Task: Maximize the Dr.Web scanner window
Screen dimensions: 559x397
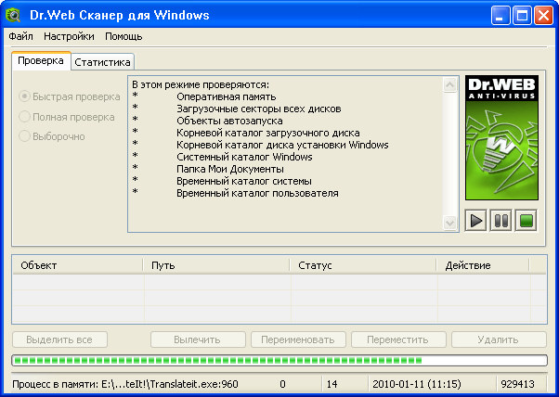Action: [522, 16]
